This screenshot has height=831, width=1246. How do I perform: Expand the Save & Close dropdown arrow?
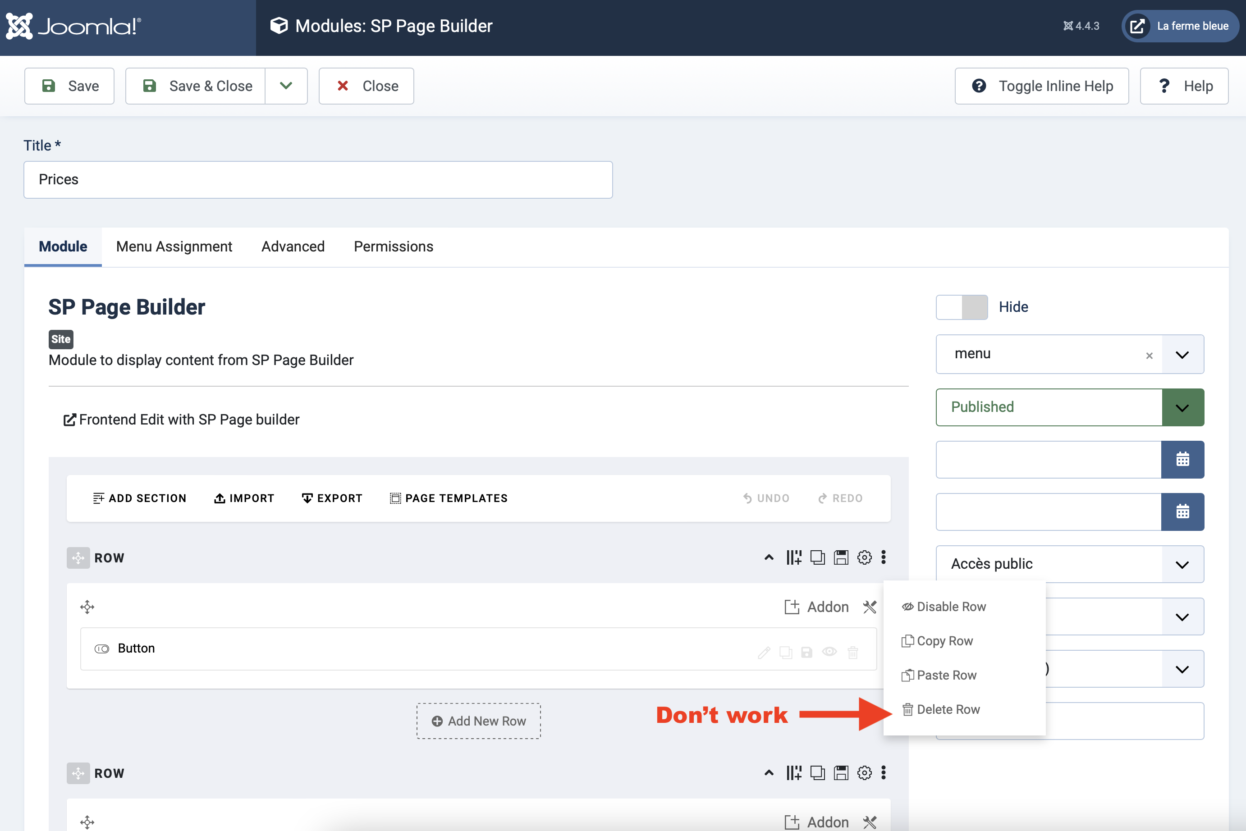pos(286,86)
